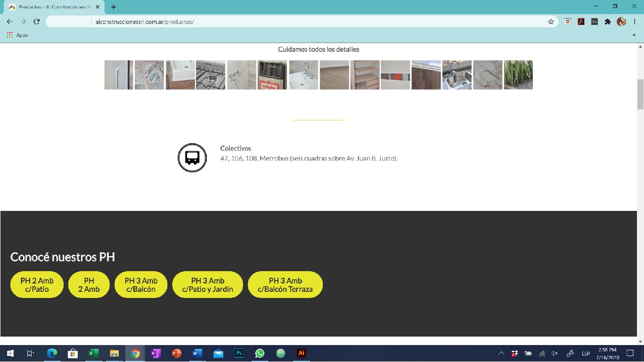Open the Eskabe heater thumbnail
Viewport: 644px width, 362px height.
click(x=272, y=75)
